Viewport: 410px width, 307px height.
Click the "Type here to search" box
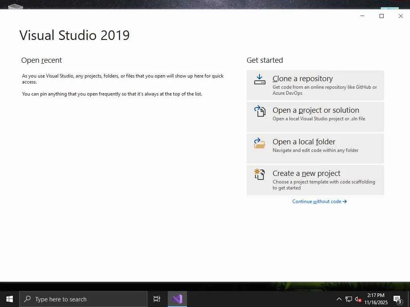coord(83,299)
